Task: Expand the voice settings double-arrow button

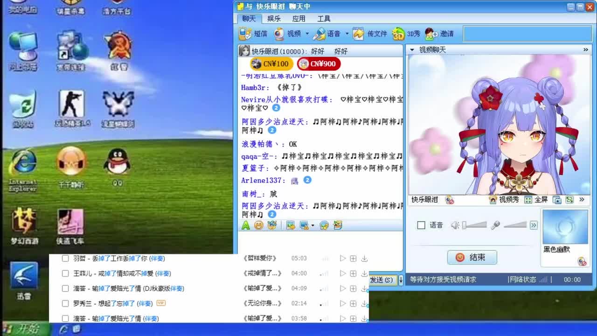Action: (x=534, y=225)
